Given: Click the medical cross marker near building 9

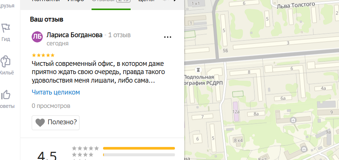Looking at the screenshot, I should 293,119.
